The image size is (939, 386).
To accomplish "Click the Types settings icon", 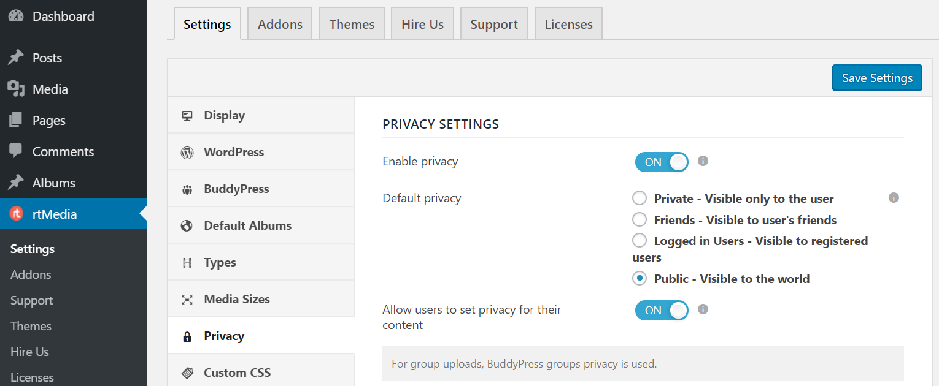I will click(x=187, y=262).
